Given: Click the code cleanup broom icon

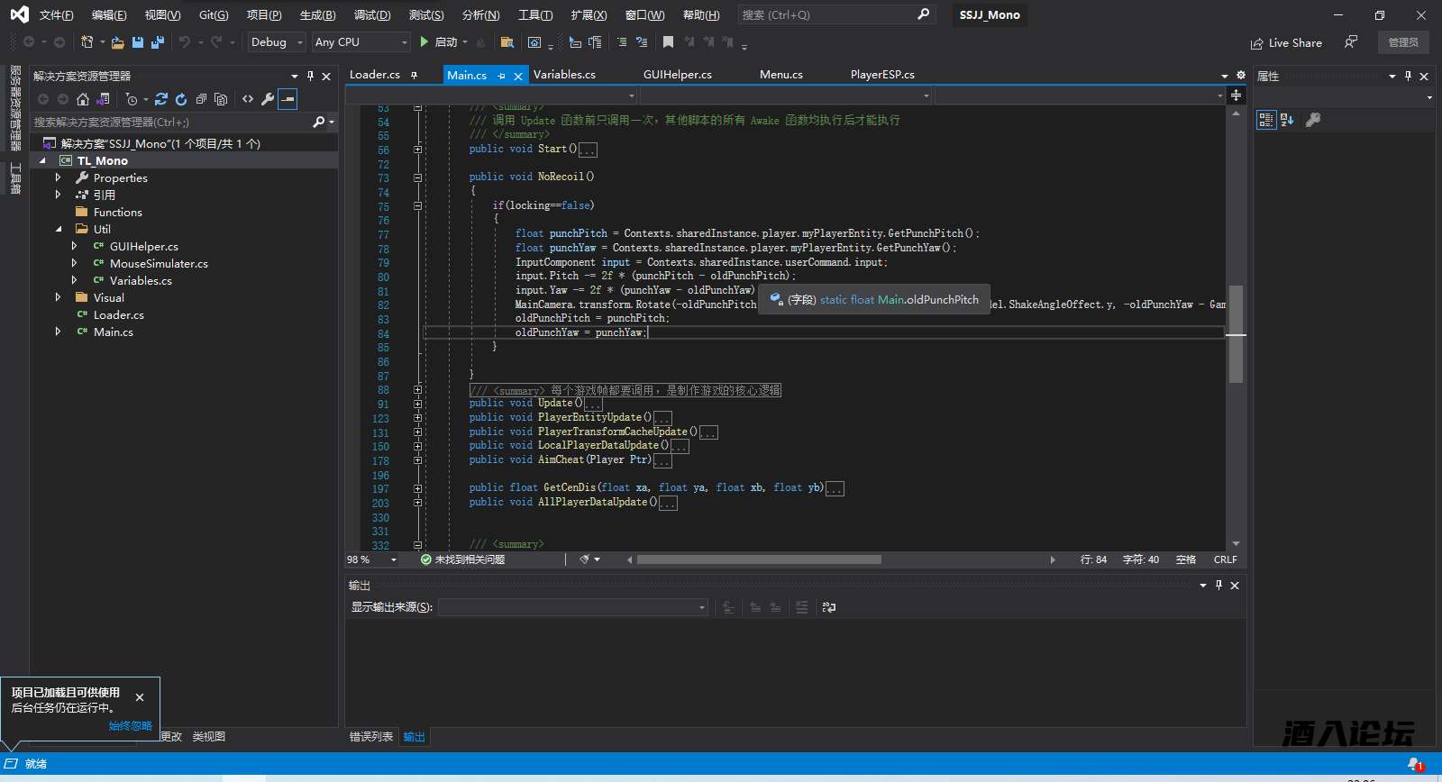Looking at the screenshot, I should click(x=584, y=559).
